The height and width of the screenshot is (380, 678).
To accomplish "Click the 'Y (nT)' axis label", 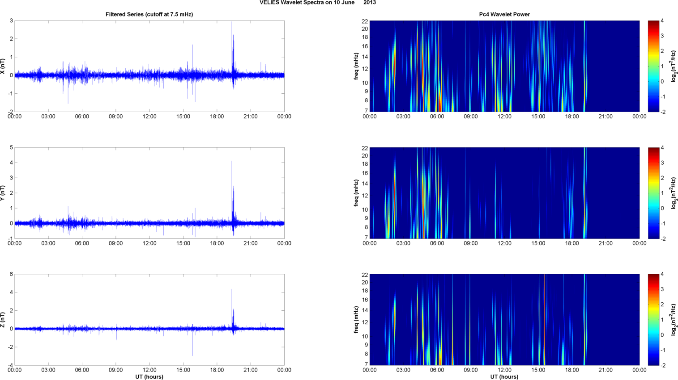I will click(x=3, y=193).
